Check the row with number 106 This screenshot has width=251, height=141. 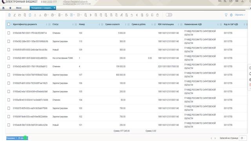coord(9,83)
